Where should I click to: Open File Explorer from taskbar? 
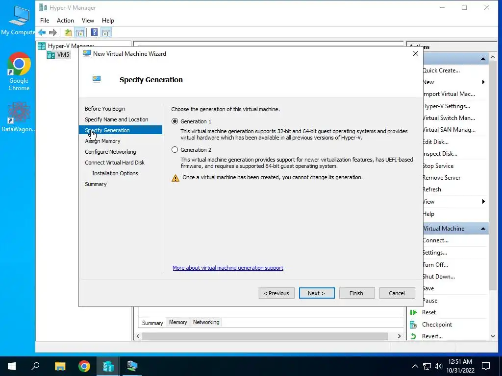click(60, 366)
